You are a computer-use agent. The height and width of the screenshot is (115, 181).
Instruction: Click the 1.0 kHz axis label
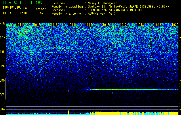(x=2, y=52)
